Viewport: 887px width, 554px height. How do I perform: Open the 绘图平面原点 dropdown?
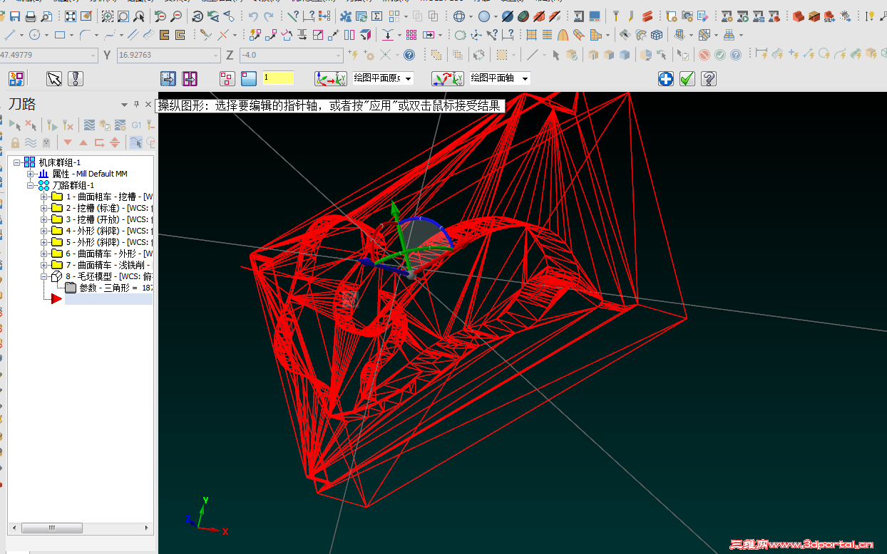coord(409,78)
